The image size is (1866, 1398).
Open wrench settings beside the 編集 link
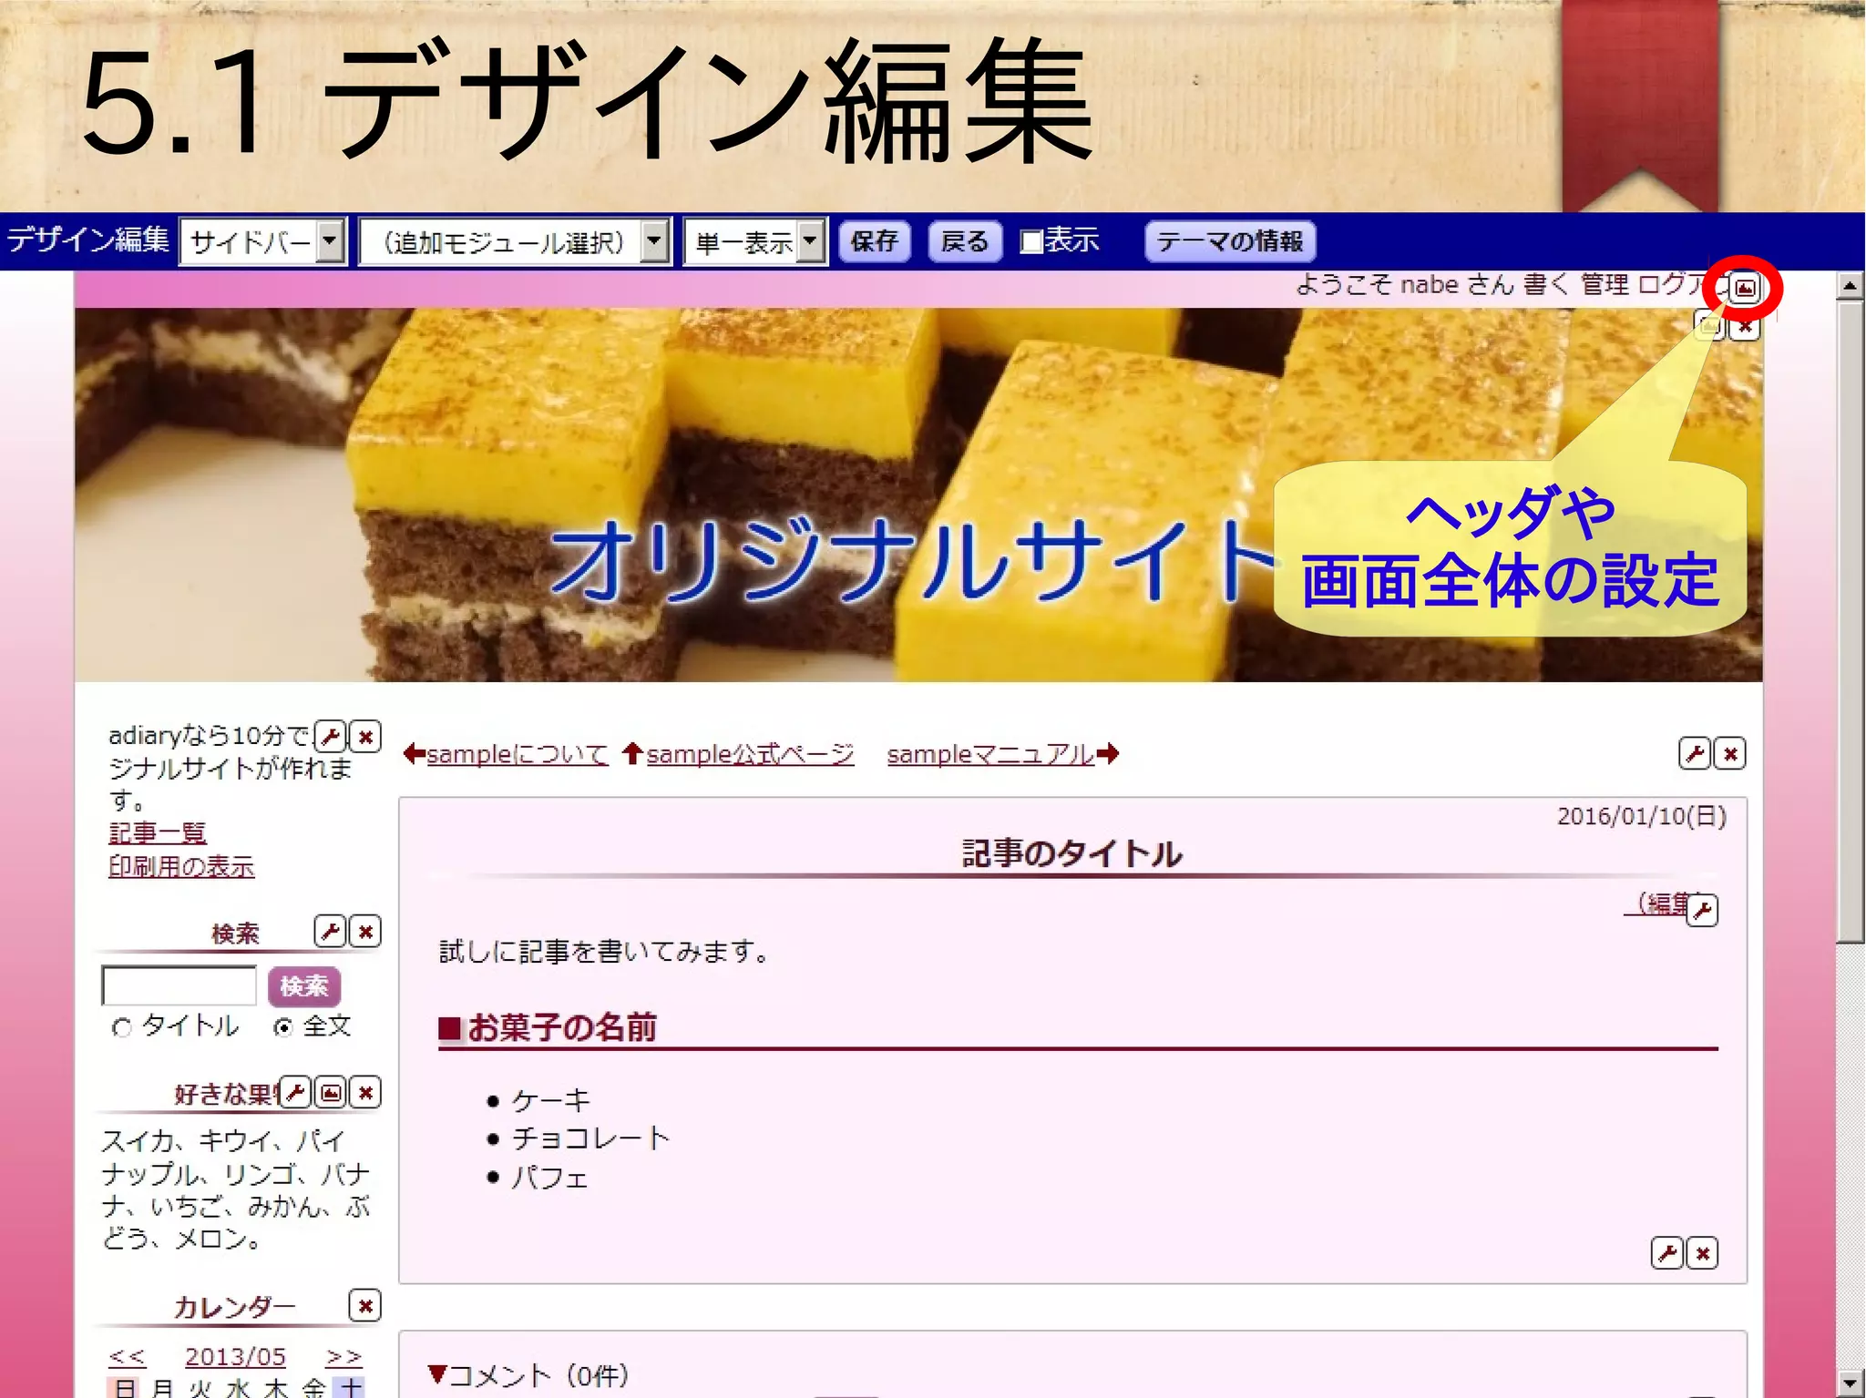tap(1702, 910)
